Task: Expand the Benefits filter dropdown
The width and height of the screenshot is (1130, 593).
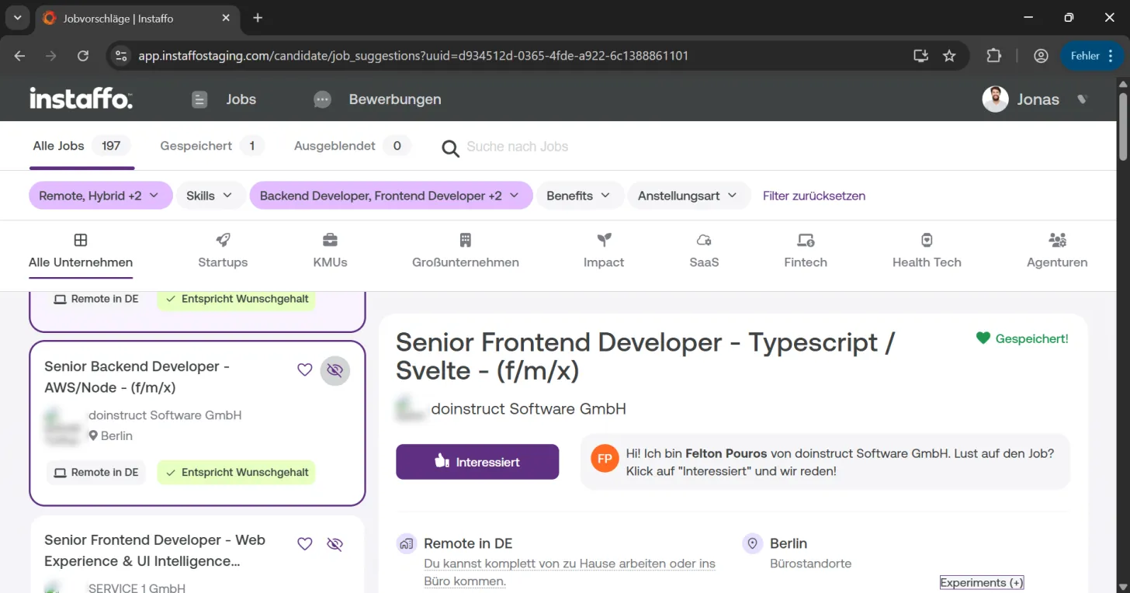Action: [x=579, y=196]
